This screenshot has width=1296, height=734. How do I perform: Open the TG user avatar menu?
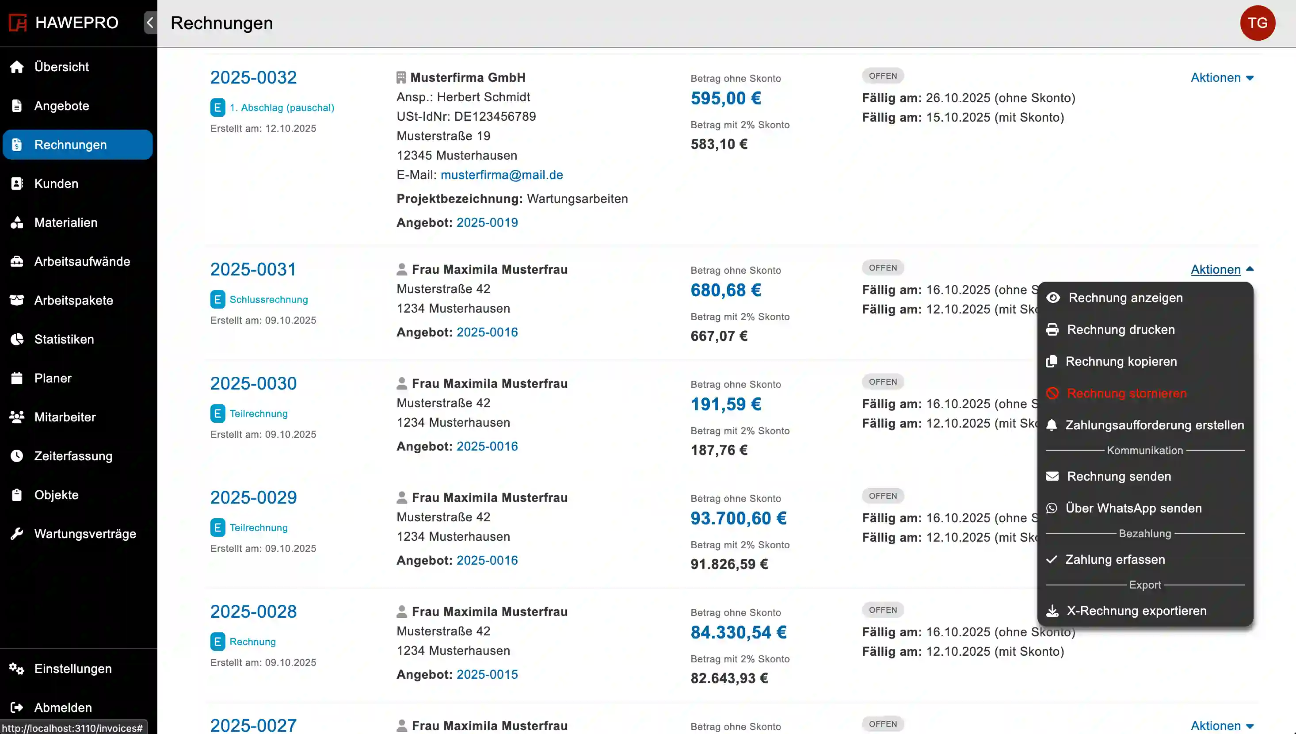pyautogui.click(x=1257, y=23)
